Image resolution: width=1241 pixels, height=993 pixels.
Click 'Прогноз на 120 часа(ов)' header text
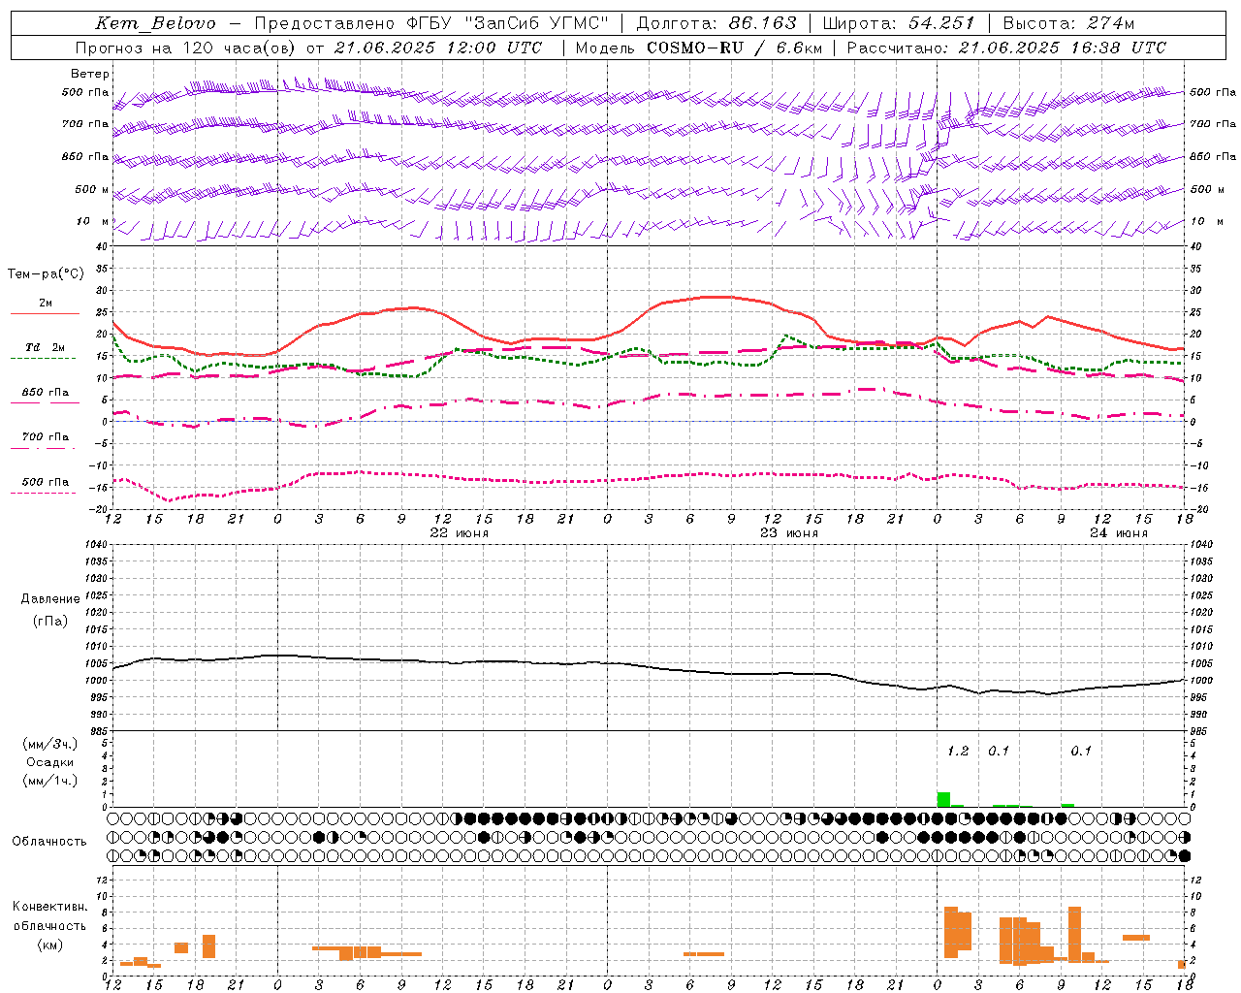(184, 48)
